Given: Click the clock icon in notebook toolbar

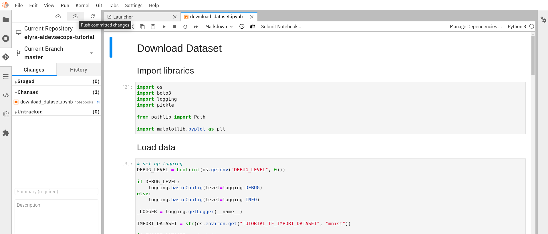Looking at the screenshot, I should pyautogui.click(x=242, y=27).
